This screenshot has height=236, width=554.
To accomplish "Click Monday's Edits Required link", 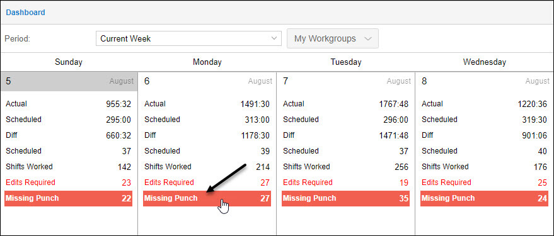I will pos(169,183).
